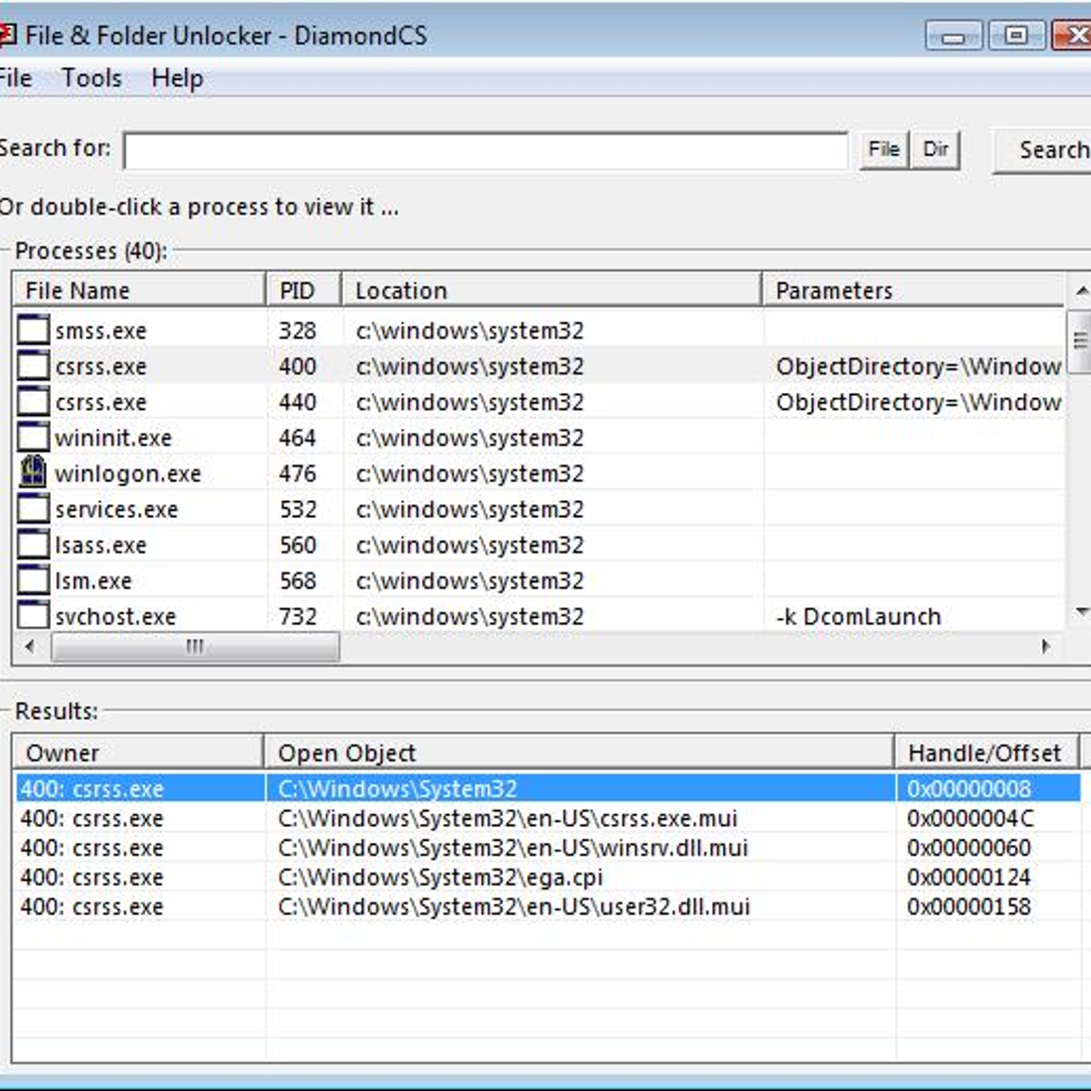Click the services.exe process icon

pyautogui.click(x=33, y=509)
